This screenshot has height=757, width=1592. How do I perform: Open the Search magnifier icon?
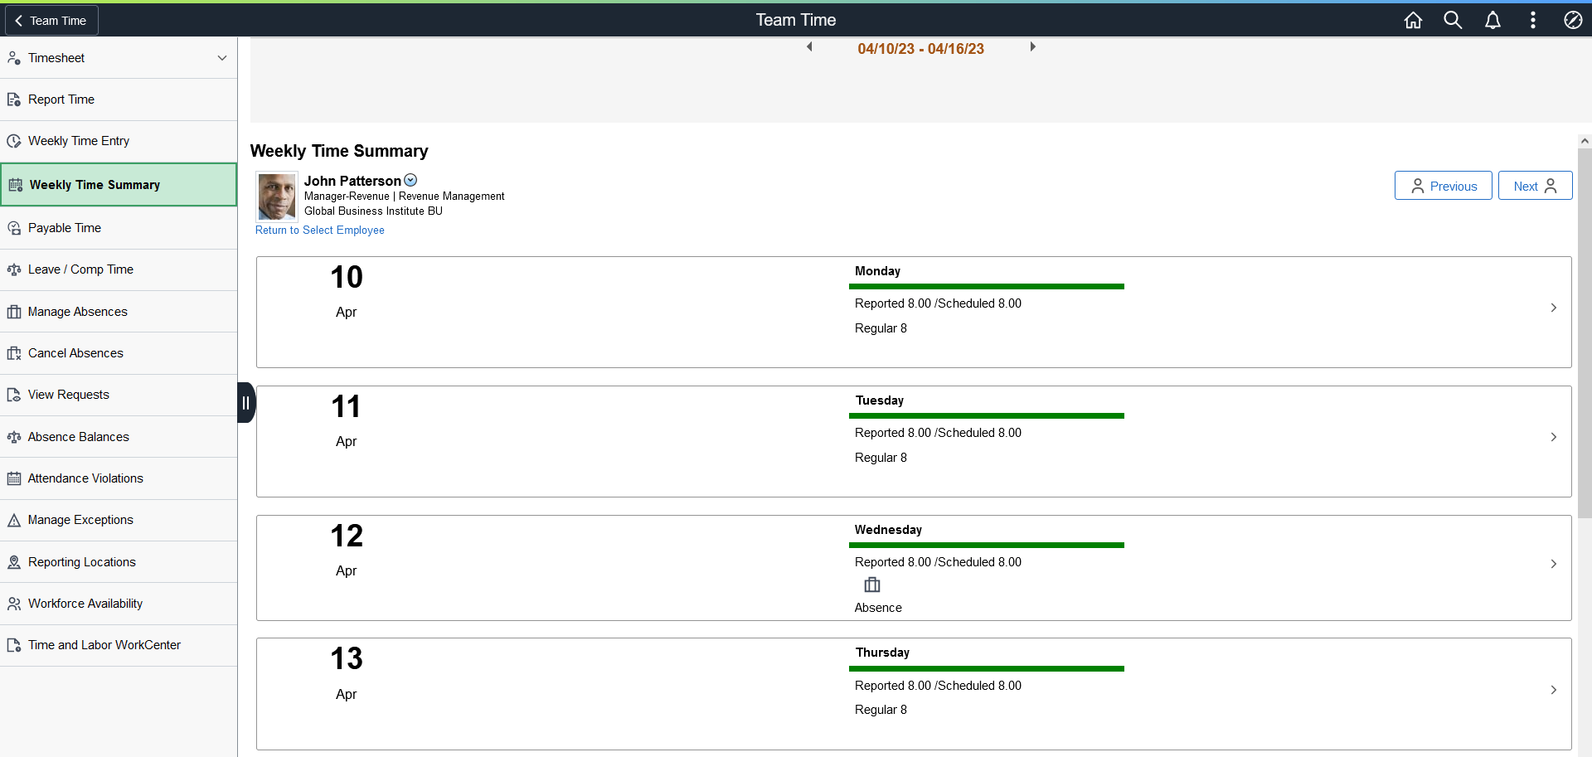tap(1453, 20)
